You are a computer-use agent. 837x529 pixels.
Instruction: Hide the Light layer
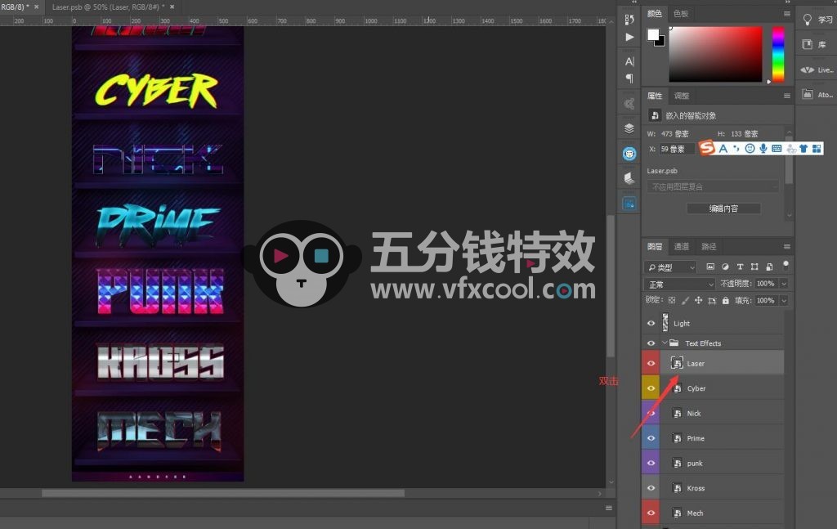[x=651, y=323]
